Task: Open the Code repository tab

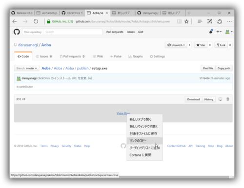Action: click(x=23, y=56)
